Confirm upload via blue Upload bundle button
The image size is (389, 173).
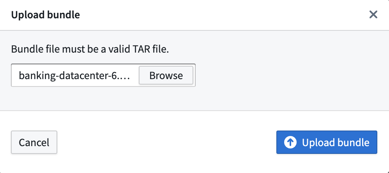click(x=327, y=142)
